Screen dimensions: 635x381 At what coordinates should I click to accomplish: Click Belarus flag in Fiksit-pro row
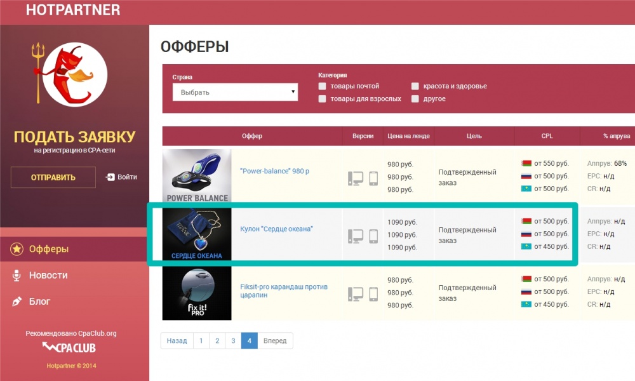click(526, 279)
